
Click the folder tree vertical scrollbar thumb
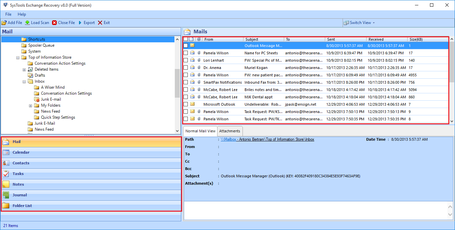177,83
